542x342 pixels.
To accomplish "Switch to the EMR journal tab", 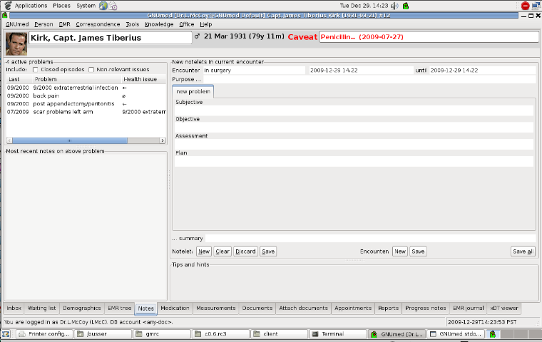I will [469, 308].
